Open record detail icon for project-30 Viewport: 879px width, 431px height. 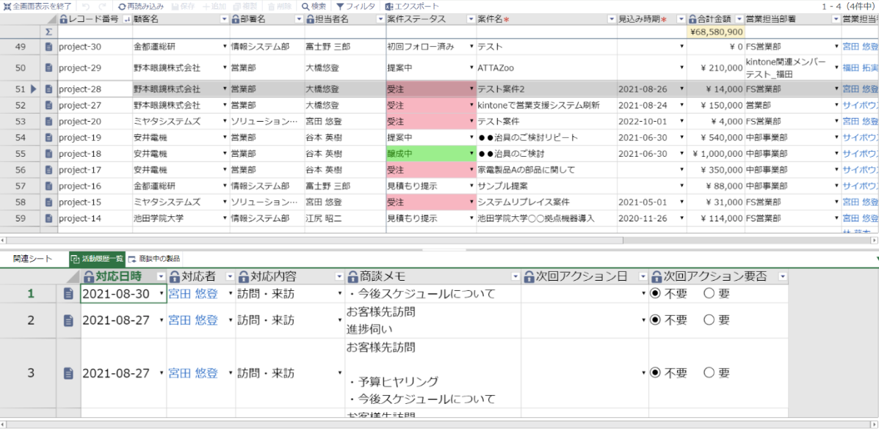coord(48,46)
